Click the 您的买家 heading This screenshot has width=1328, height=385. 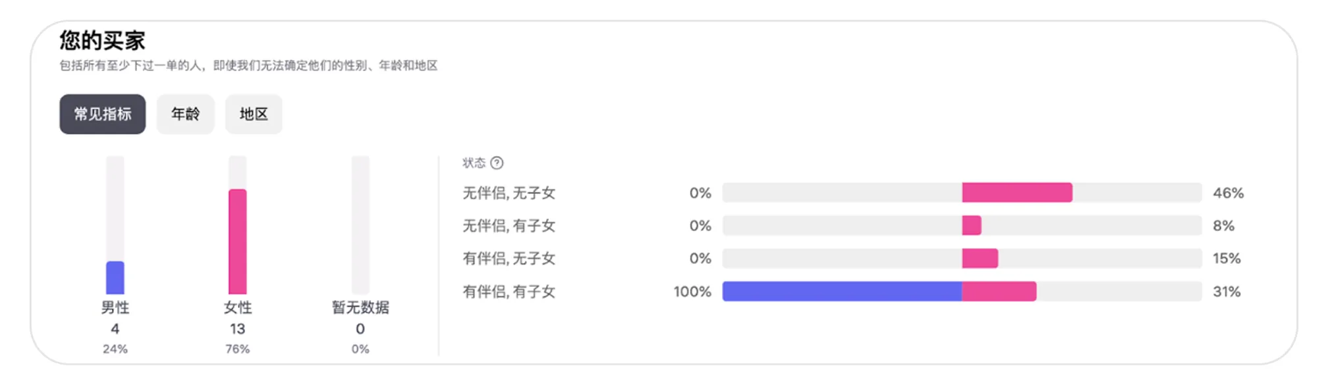(103, 41)
